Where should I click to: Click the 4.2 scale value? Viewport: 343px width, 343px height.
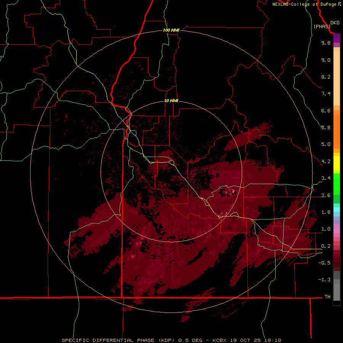326,162
